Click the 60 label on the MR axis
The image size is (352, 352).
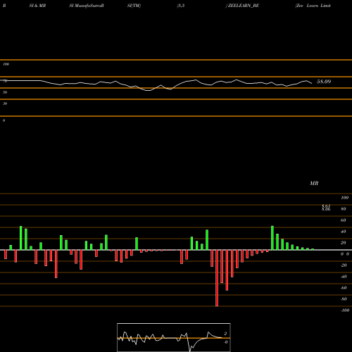[343, 220]
